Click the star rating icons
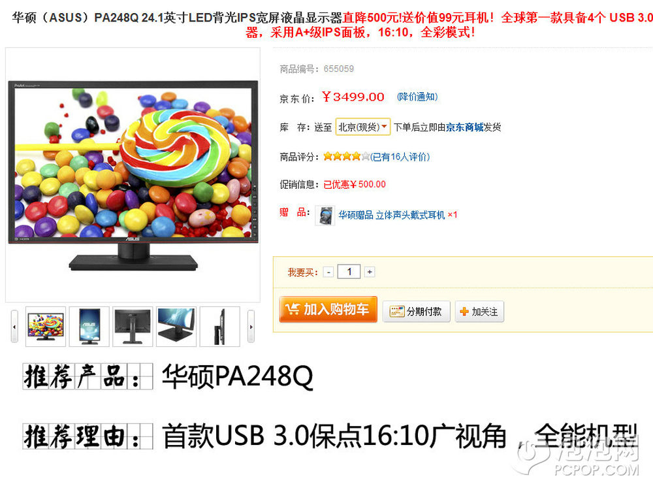Viewport: 653px width, 490px height. click(x=347, y=156)
